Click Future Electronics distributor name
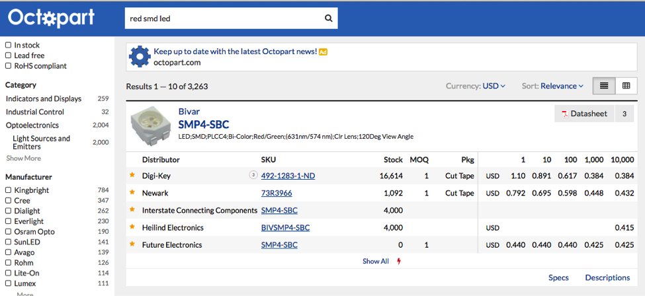 point(172,244)
